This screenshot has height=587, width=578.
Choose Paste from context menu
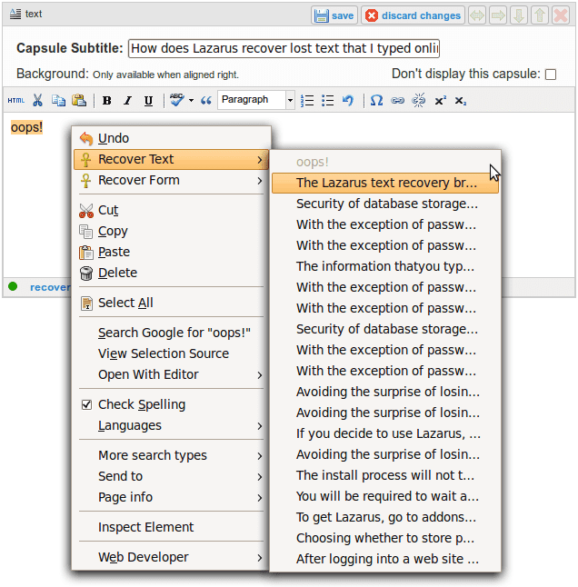click(x=172, y=252)
